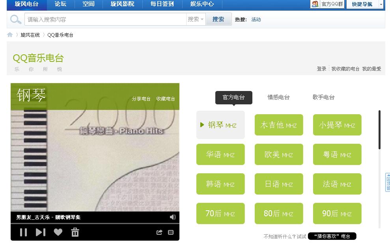Toggle 收藏电台 to collect this station
The height and width of the screenshot is (243, 390).
(166, 99)
